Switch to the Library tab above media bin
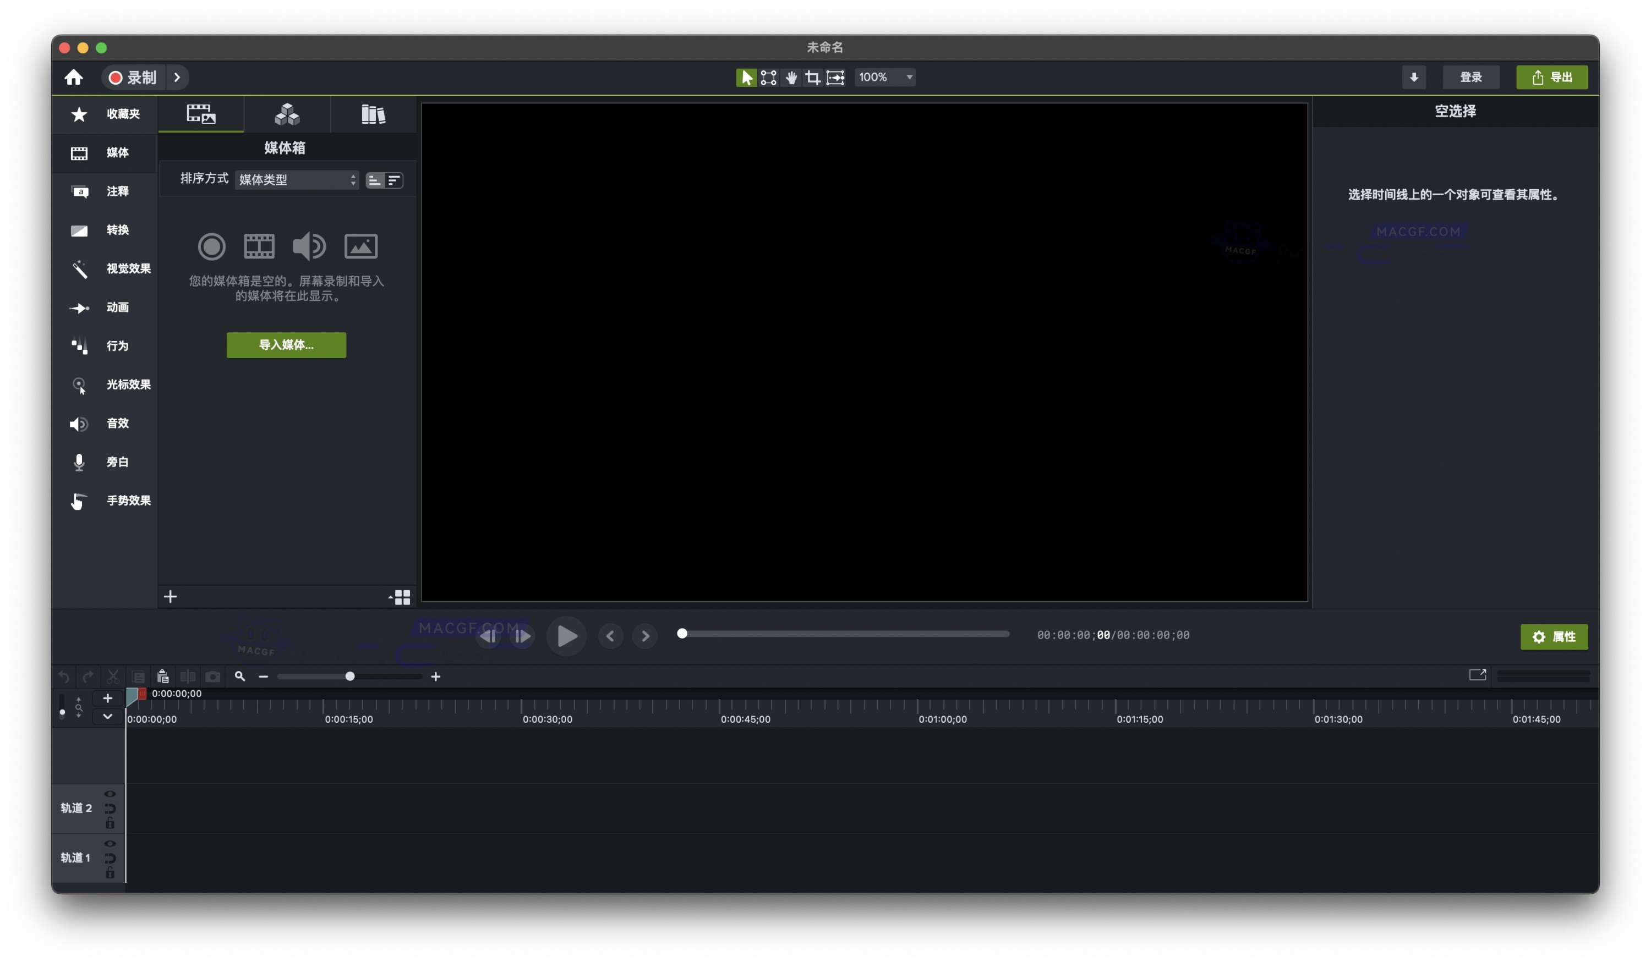1651x962 pixels. pyautogui.click(x=373, y=114)
